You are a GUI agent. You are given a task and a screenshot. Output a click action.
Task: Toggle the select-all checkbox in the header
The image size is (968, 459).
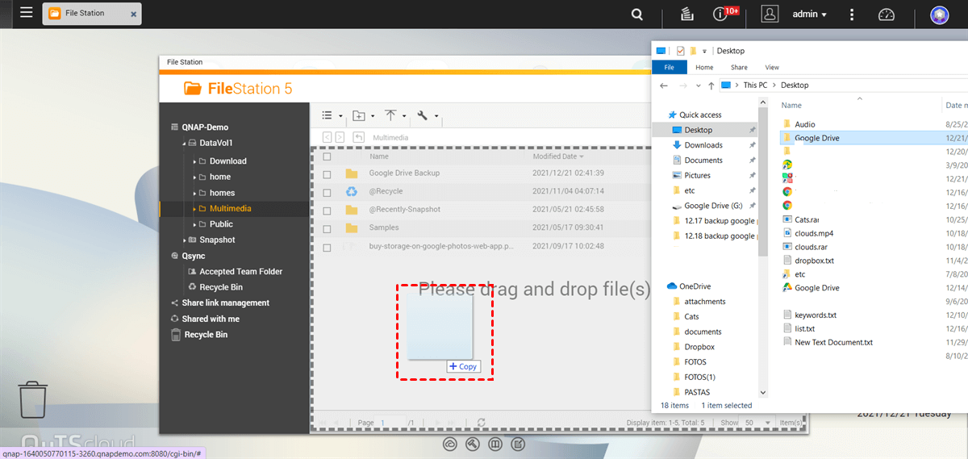pos(327,156)
